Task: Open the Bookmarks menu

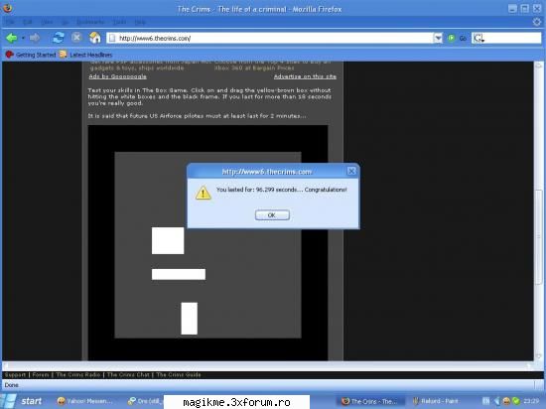Action: coord(90,22)
